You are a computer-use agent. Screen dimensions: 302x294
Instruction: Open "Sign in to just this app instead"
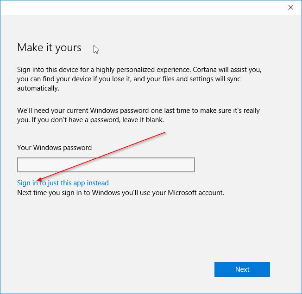click(63, 183)
